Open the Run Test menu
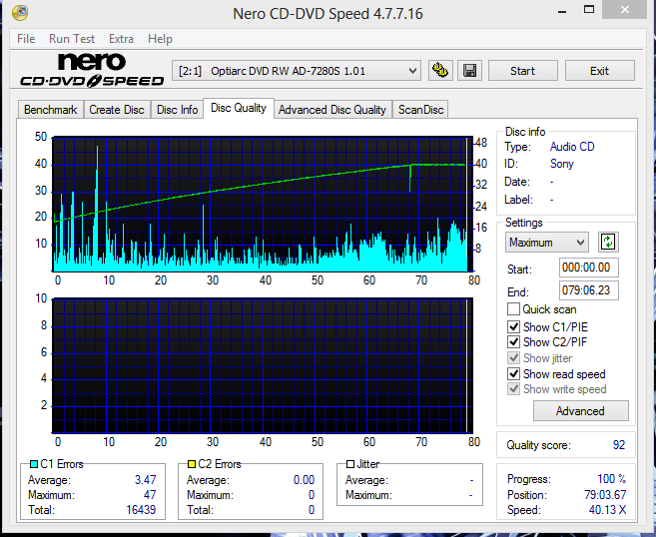The height and width of the screenshot is (537, 656). 72,39
